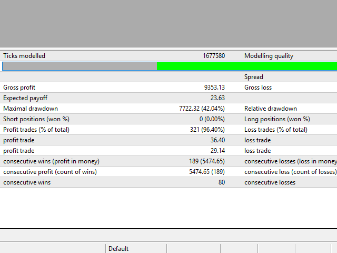337x253 pixels.
Task: Select Profit trades value 321 (96.40%)
Action: (x=207, y=130)
